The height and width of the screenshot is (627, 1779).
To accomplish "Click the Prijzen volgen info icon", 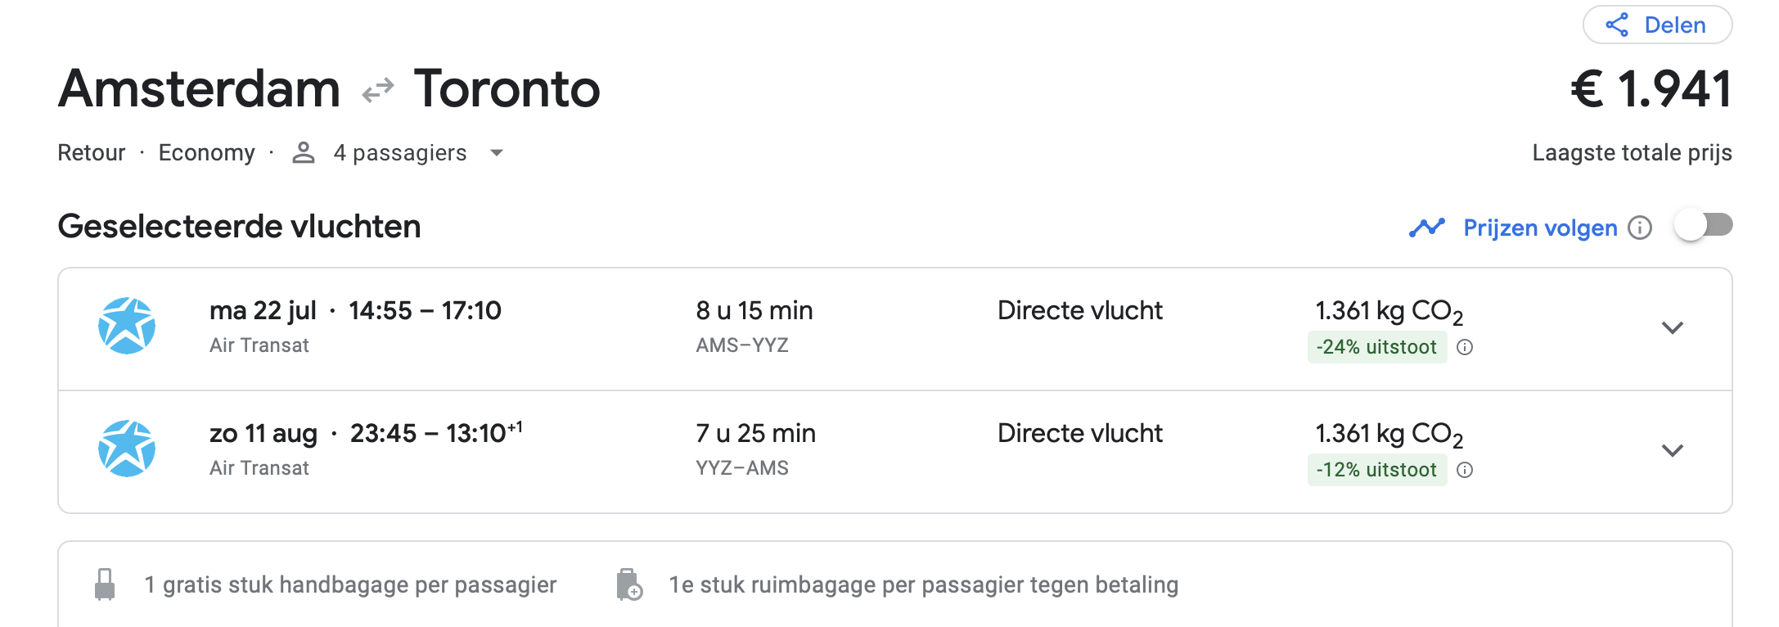I will point(1640,228).
